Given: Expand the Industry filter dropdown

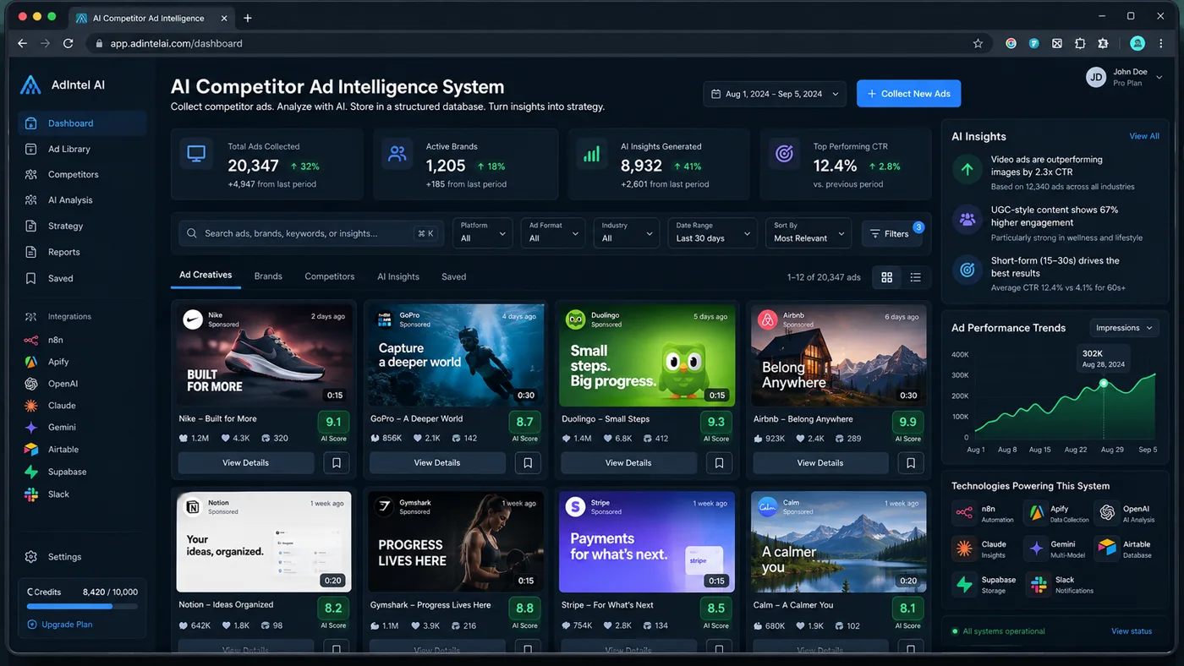Looking at the screenshot, I should coord(627,233).
